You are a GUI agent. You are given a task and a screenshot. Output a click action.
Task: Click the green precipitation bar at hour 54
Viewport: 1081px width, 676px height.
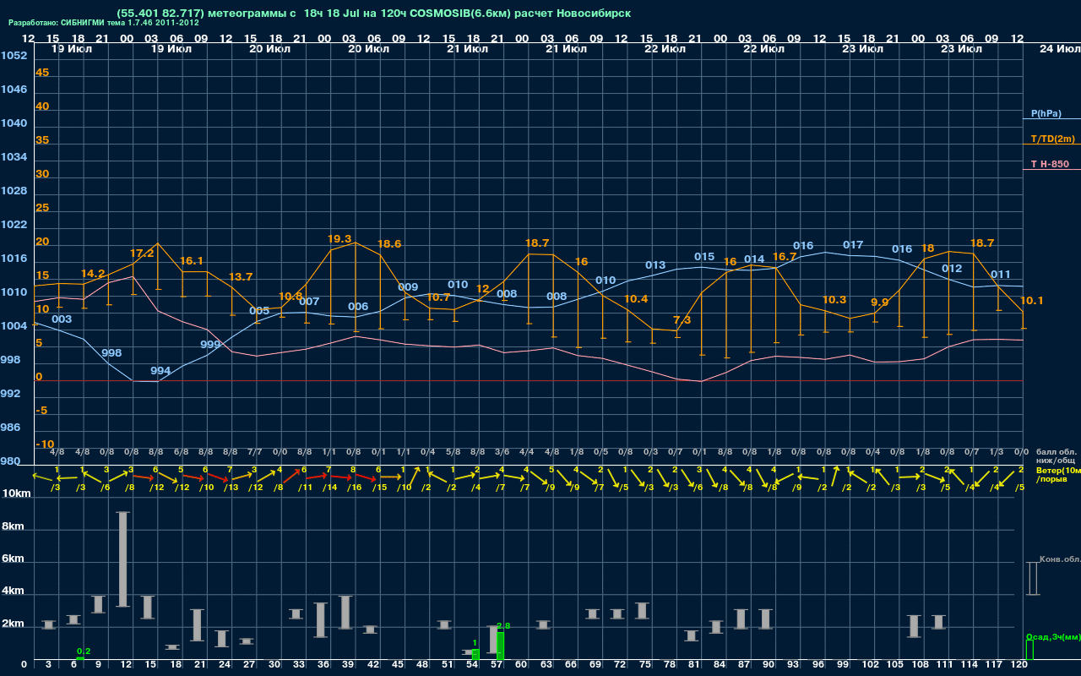[475, 655]
